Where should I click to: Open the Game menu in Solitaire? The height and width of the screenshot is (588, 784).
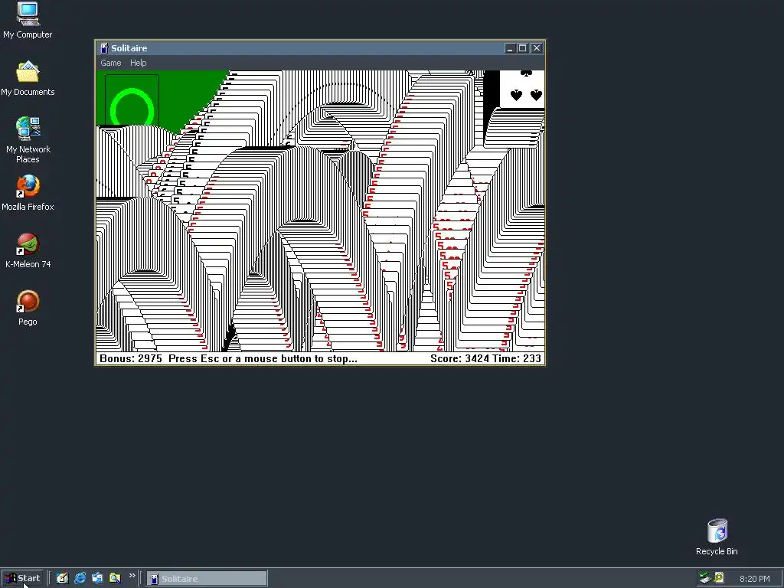[110, 63]
